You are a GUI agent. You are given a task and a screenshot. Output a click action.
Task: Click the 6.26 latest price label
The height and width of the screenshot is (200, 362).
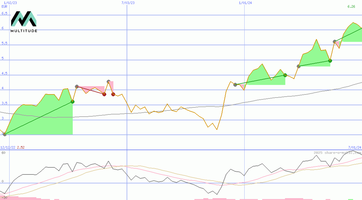[x=351, y=6]
